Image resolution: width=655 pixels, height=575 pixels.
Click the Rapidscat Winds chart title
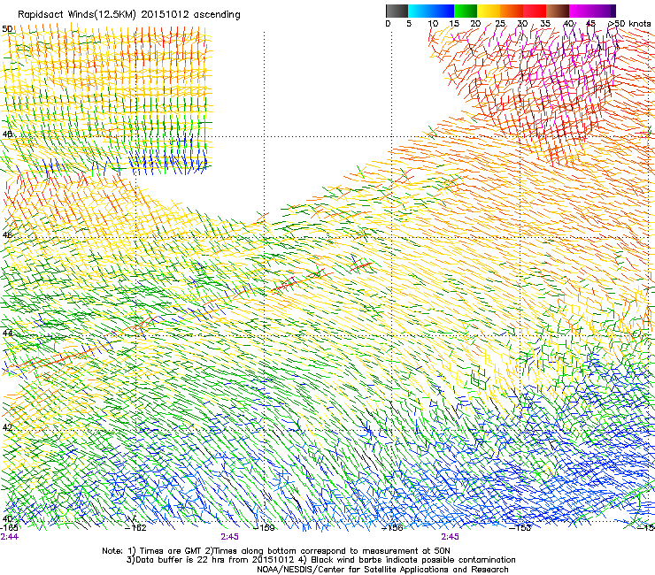pos(129,14)
